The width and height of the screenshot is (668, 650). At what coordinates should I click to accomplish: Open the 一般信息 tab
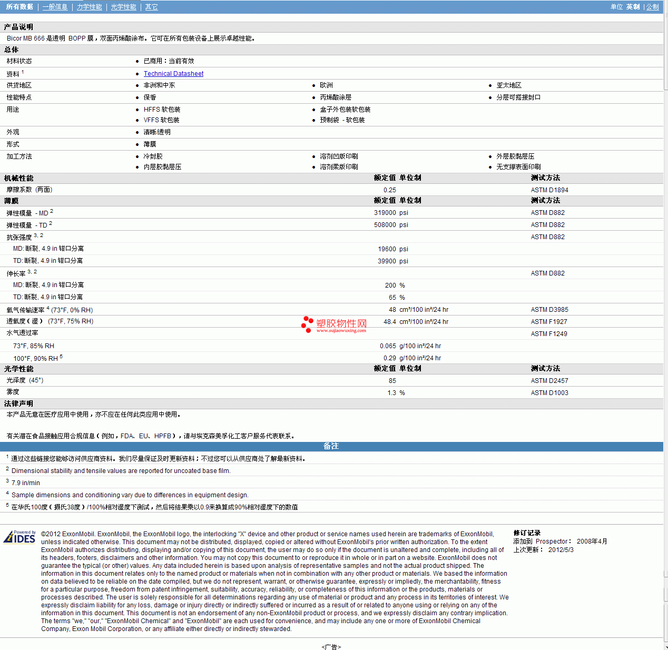[x=55, y=7]
